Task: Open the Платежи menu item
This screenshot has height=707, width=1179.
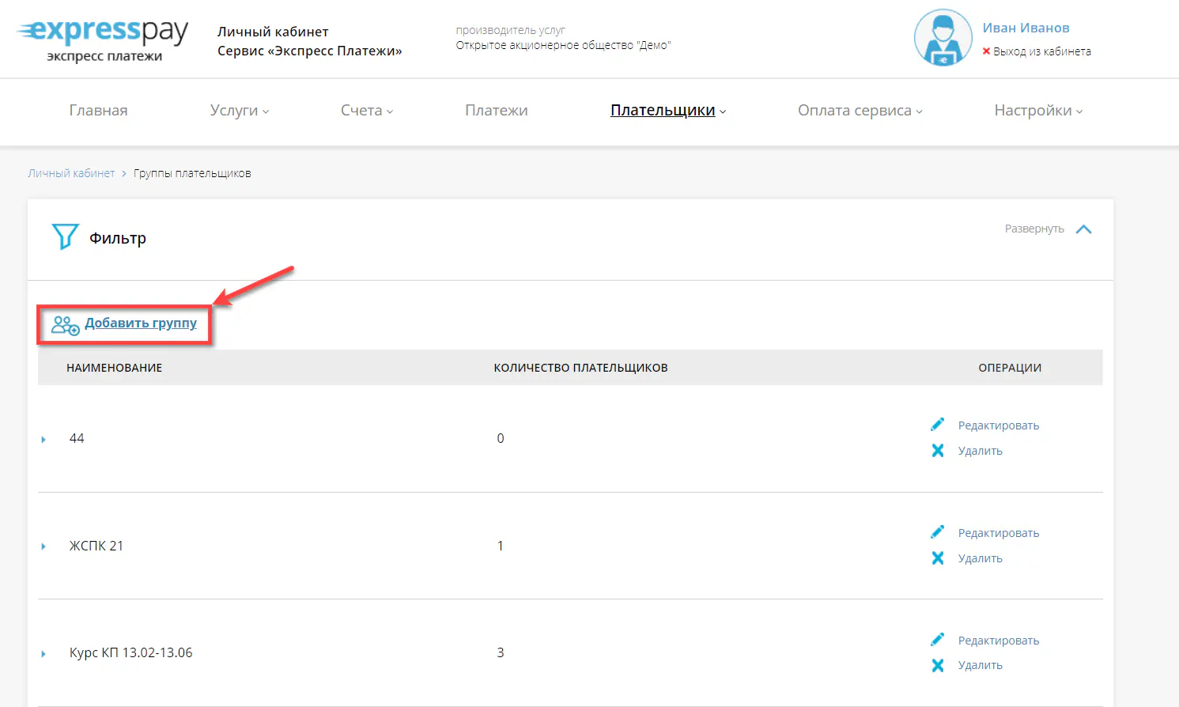Action: (x=496, y=111)
